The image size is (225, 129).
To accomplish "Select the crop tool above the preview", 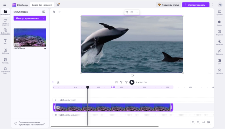I will pos(127,12).
